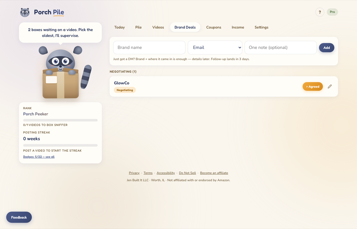
Task: View the Income tab
Action: [238, 27]
